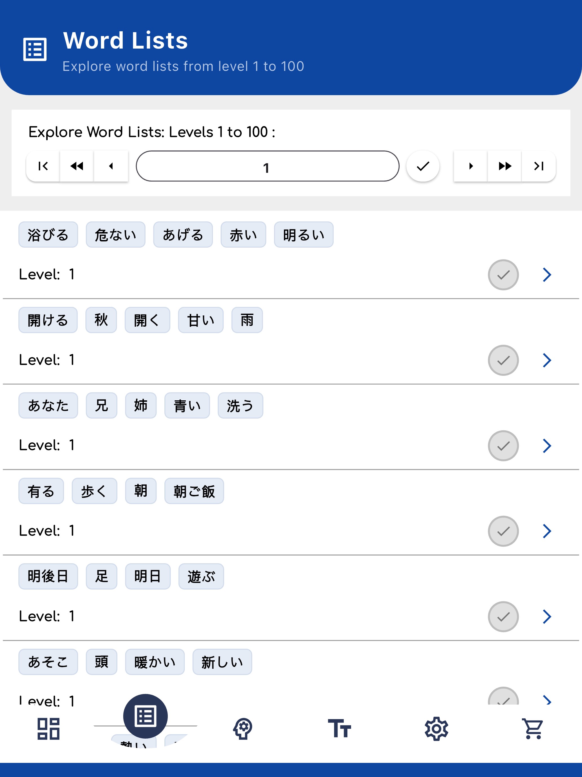Select the word chip 浴びる
This screenshot has width=582, height=777.
[48, 234]
